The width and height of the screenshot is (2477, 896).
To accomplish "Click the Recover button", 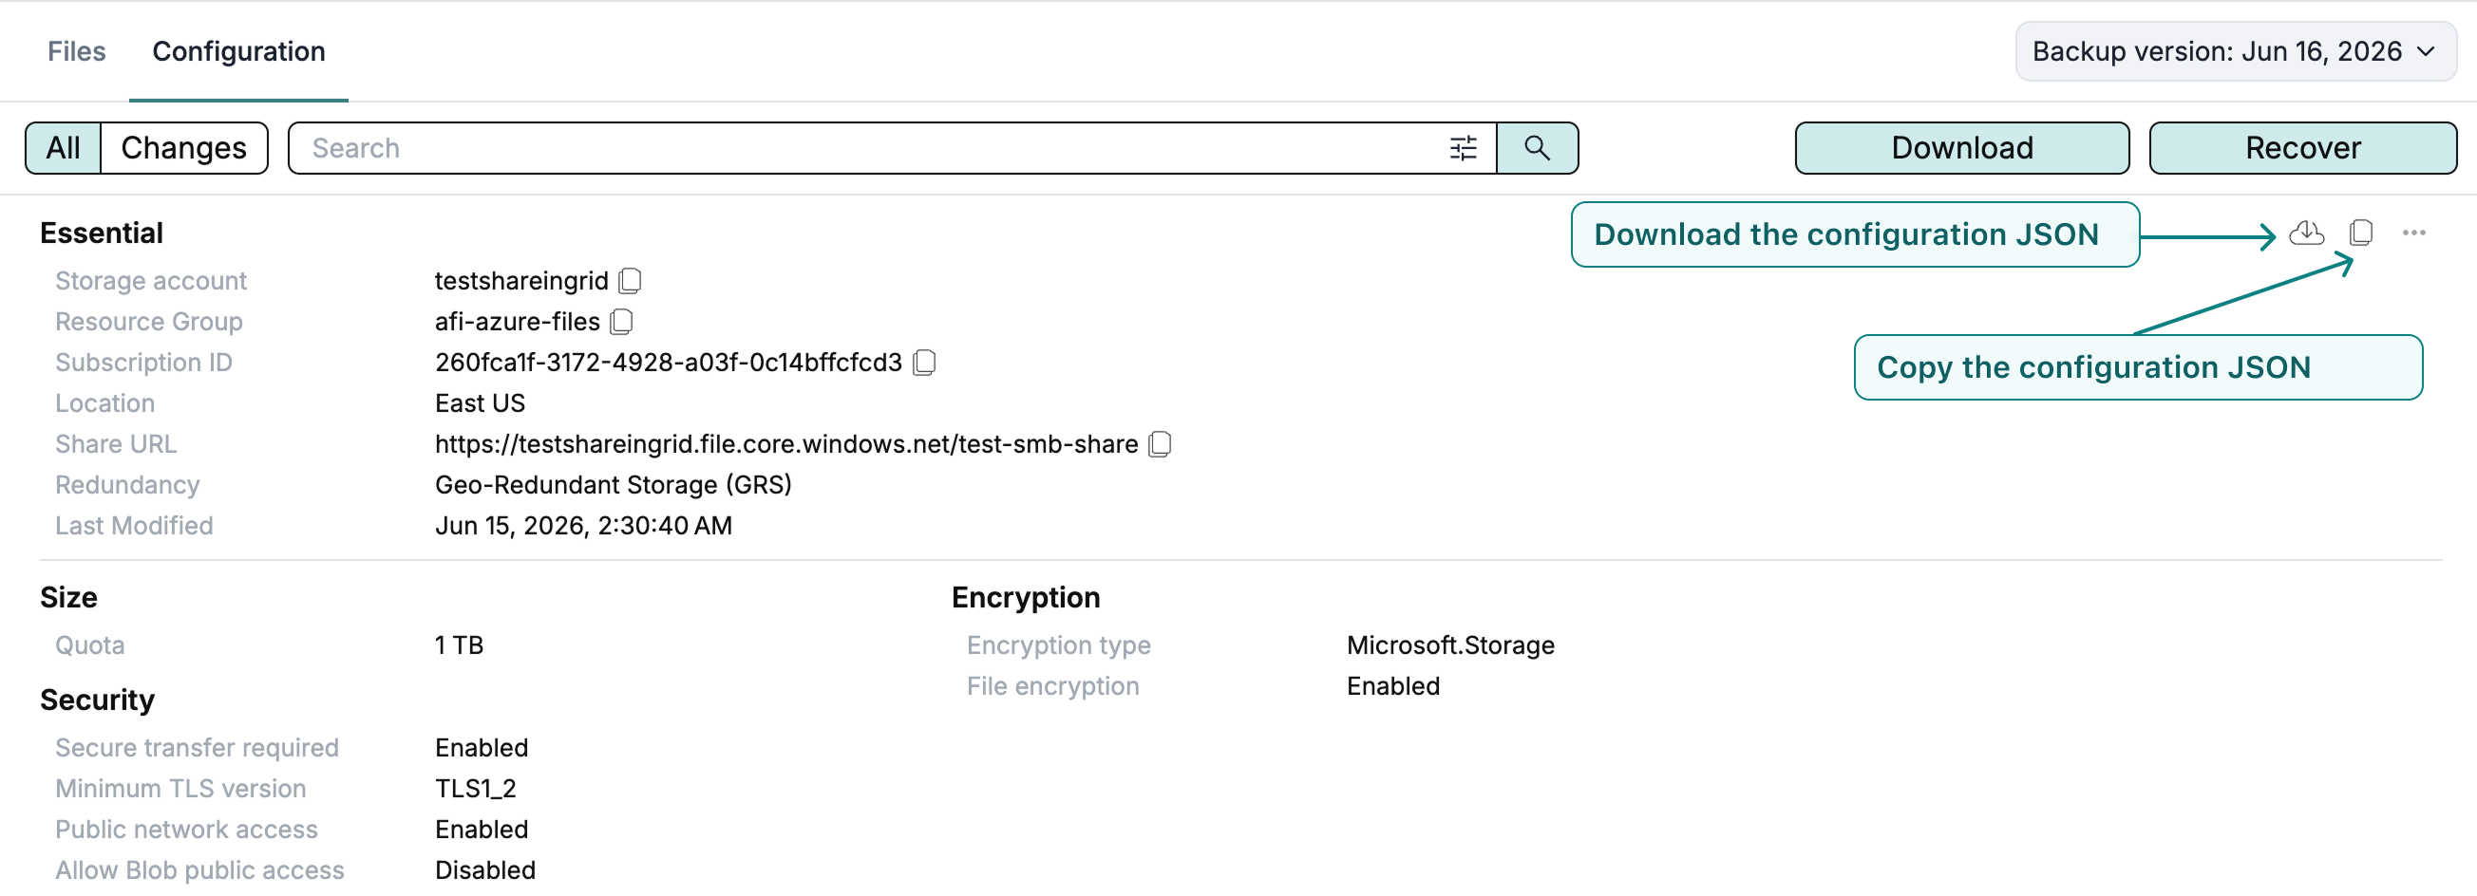I will coord(2302,148).
